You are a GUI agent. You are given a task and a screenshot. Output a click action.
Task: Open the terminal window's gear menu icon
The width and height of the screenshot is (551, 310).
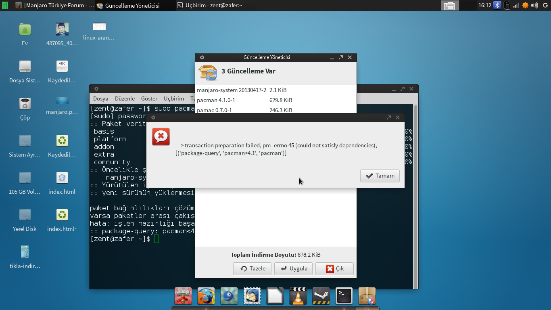[x=96, y=89]
